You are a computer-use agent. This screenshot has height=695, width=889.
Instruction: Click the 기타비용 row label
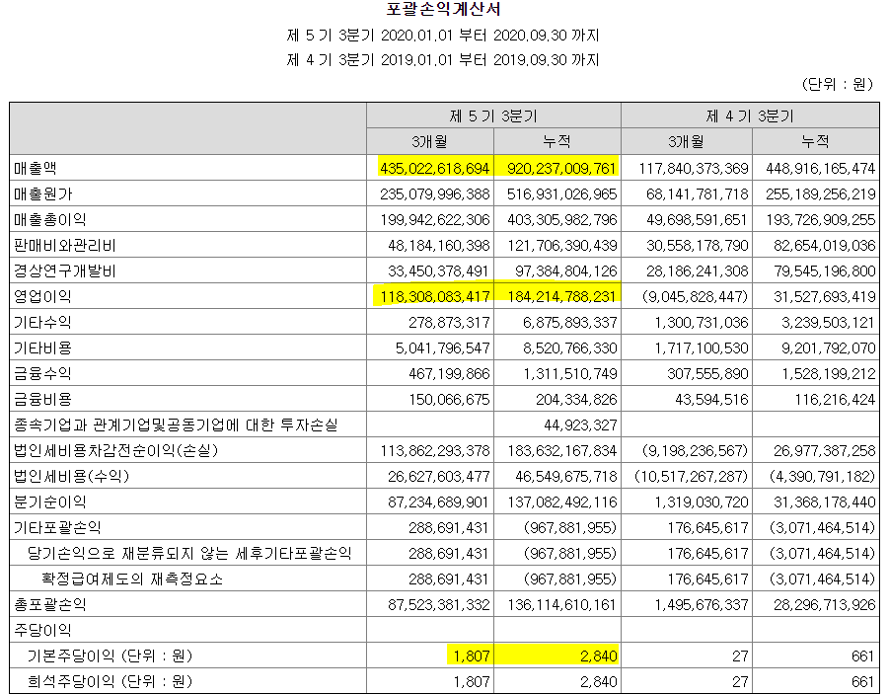point(42,347)
